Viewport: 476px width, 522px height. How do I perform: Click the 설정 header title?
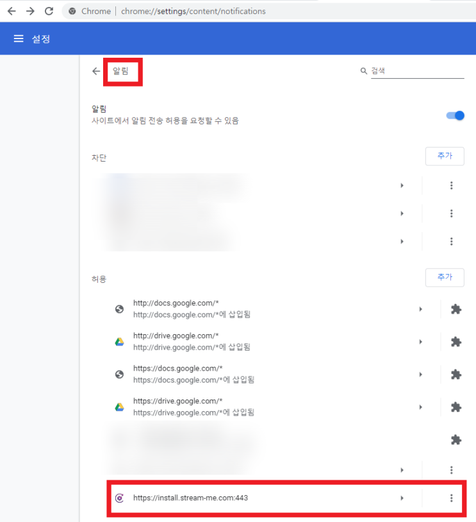click(x=41, y=39)
